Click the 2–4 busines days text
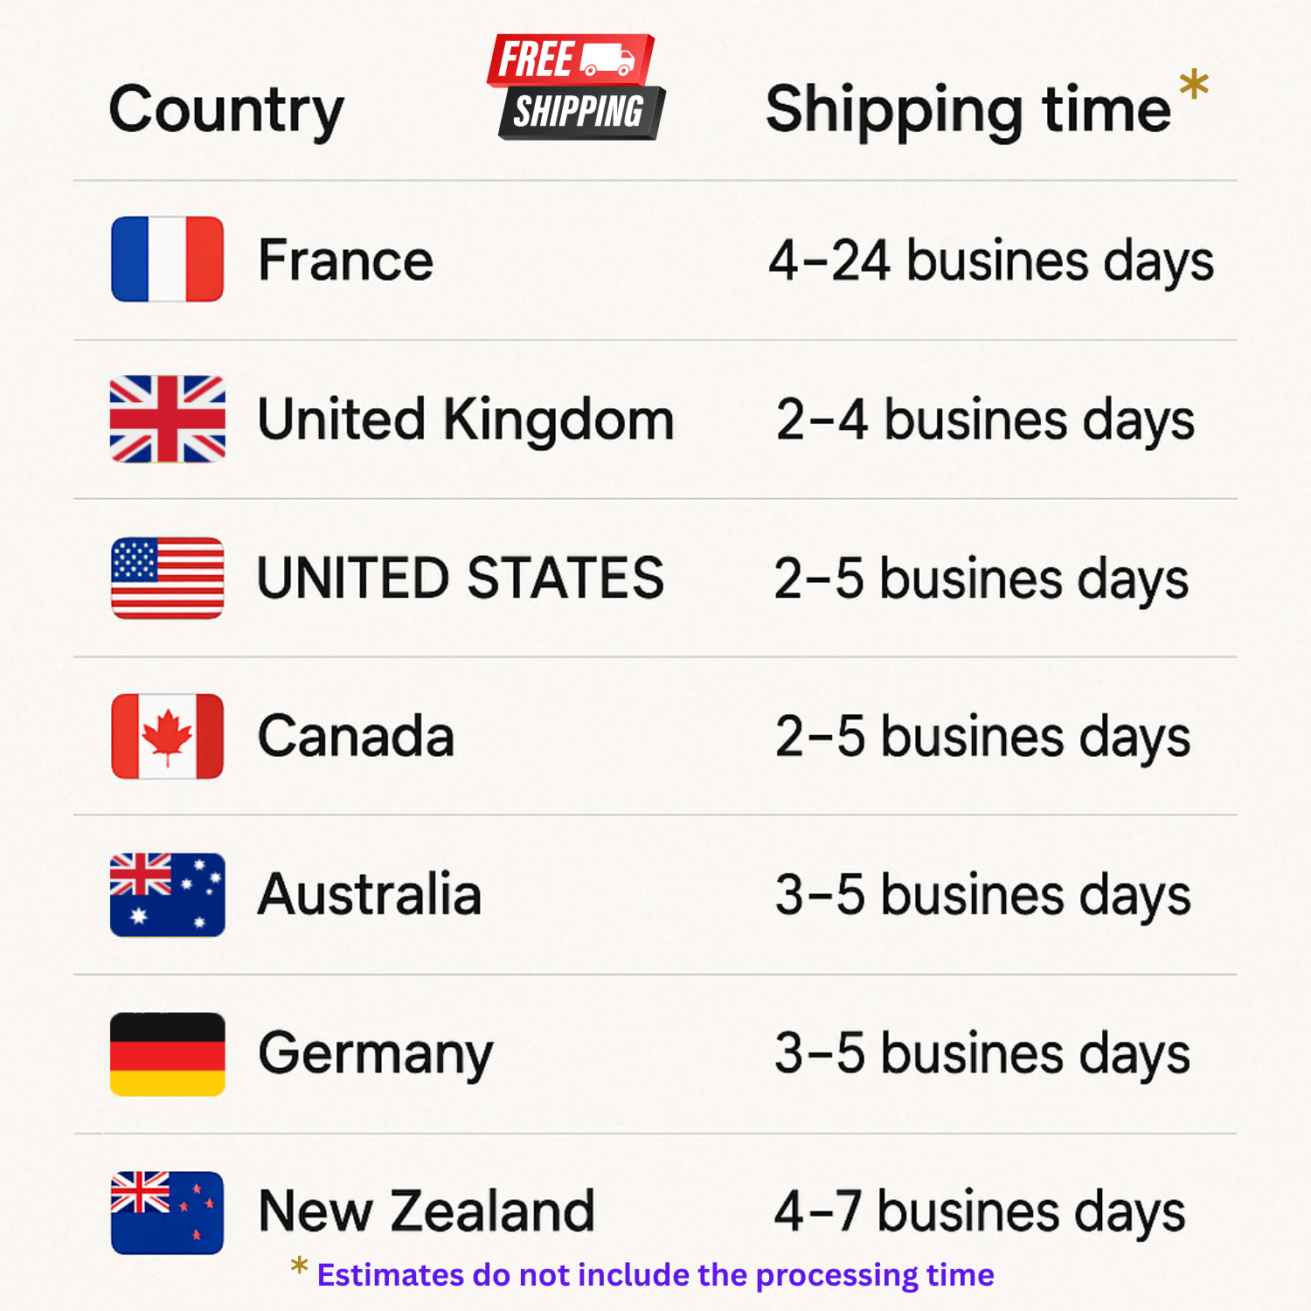Image resolution: width=1311 pixels, height=1311 pixels. pyautogui.click(x=985, y=420)
